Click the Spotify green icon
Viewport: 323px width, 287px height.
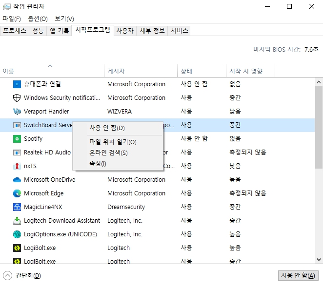[17, 139]
